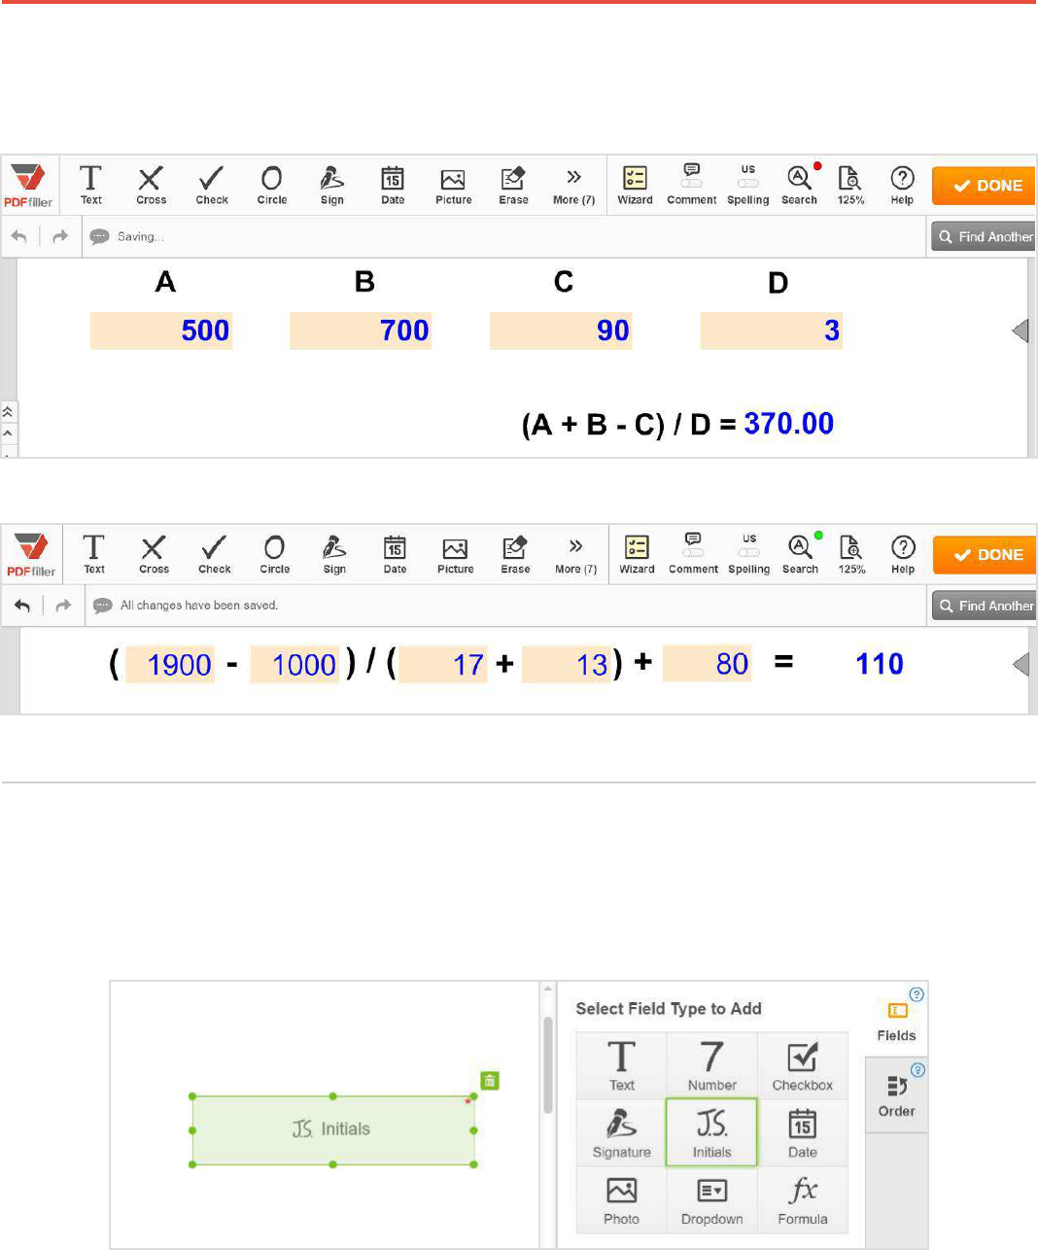This screenshot has width=1038, height=1250.
Task: Choose the Number field type
Action: (711, 1066)
